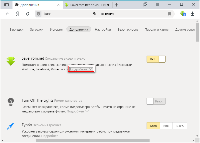Click the vertical scrollbar thumb
Image resolution: width=200 pixels, height=143 pixels.
click(x=197, y=32)
